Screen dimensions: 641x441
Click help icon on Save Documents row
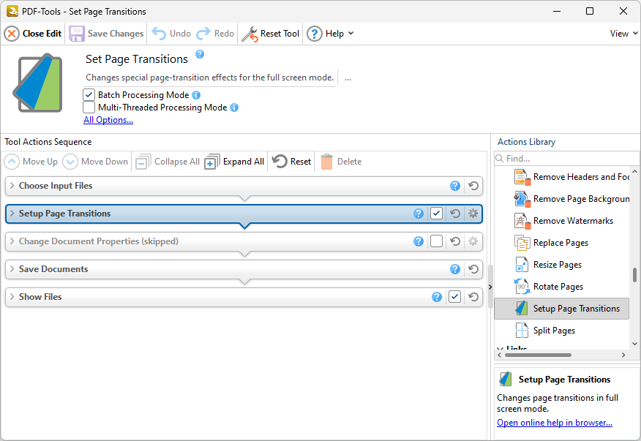[455, 269]
